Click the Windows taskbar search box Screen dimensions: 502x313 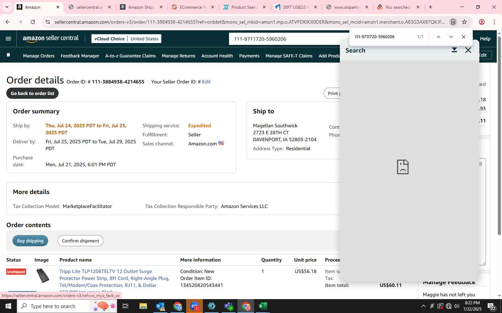[67, 306]
